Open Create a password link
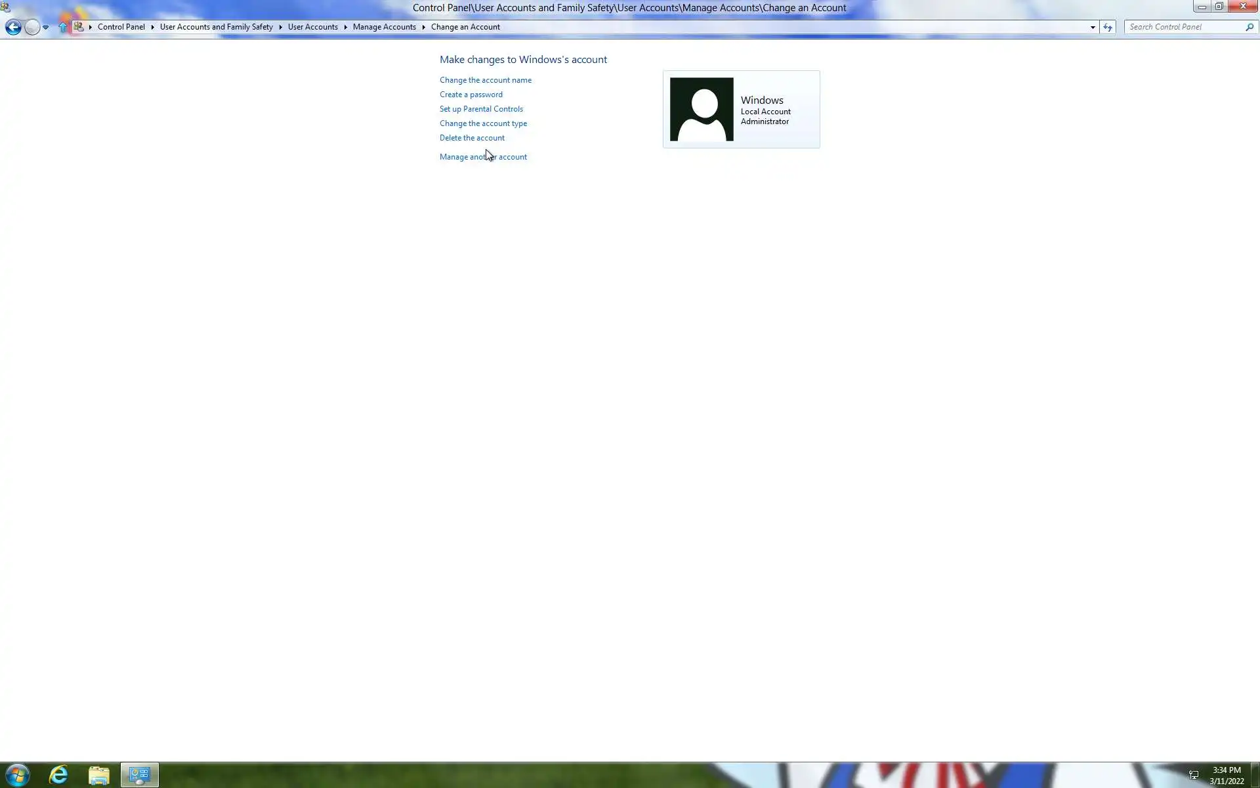Image resolution: width=1260 pixels, height=788 pixels. [471, 95]
